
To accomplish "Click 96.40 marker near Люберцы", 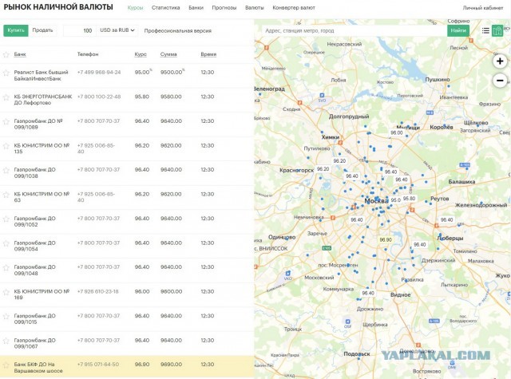I will tap(447, 219).
